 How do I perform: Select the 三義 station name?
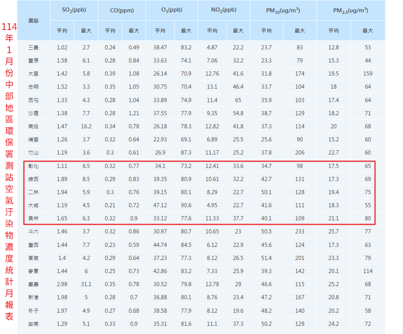(x=33, y=47)
